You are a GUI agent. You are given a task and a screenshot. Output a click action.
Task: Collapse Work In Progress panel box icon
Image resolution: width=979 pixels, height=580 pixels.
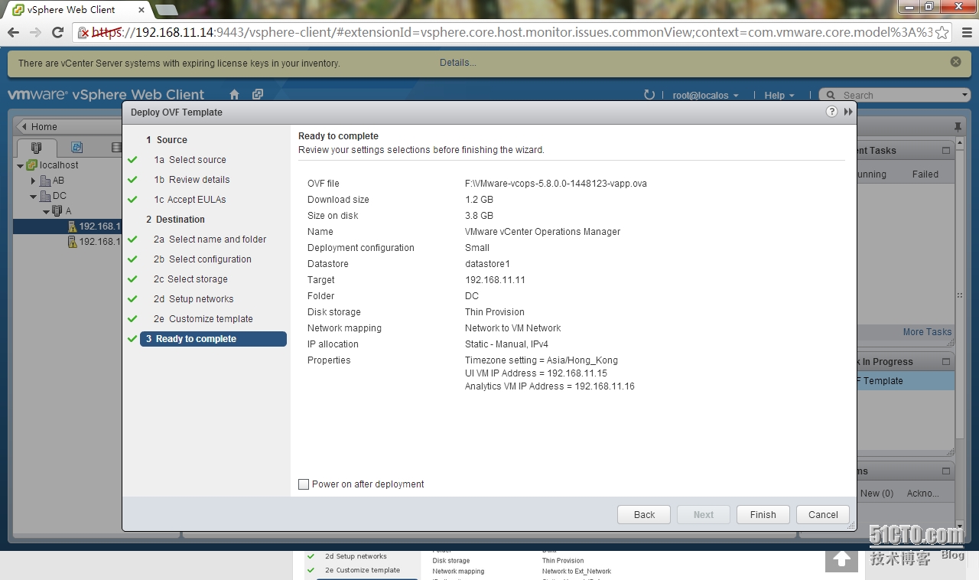point(946,362)
